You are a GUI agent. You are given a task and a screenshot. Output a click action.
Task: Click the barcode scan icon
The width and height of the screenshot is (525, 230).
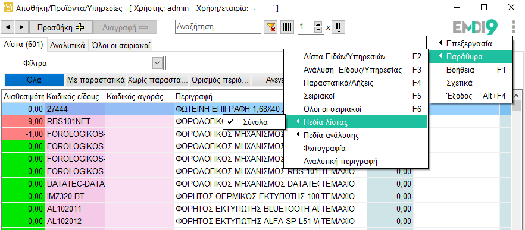point(287,27)
